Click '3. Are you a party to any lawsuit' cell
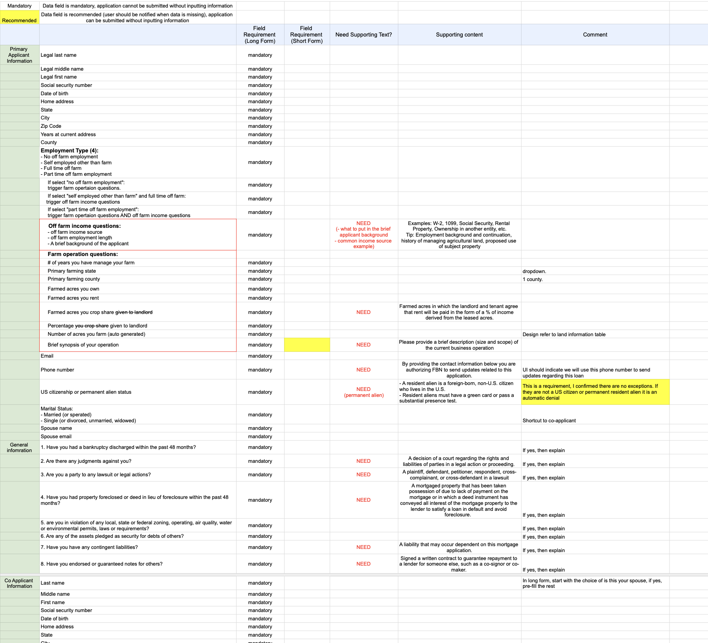 click(138, 475)
